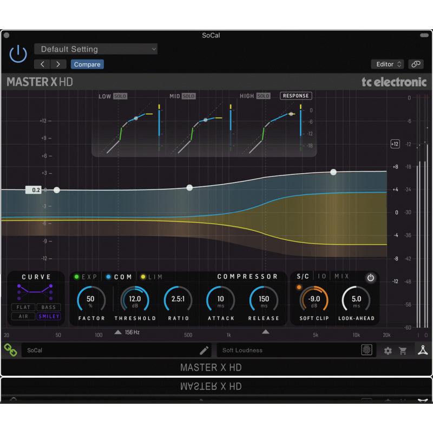Click the RELEASE knob
433x433 pixels.
coord(264,300)
